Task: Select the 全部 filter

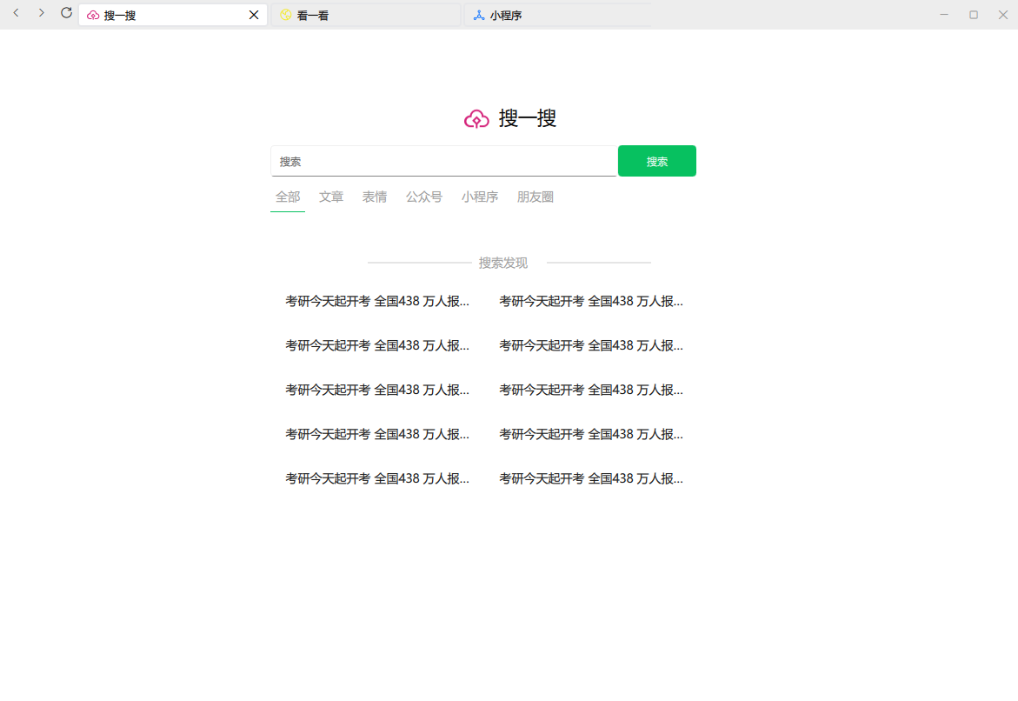Action: click(288, 197)
